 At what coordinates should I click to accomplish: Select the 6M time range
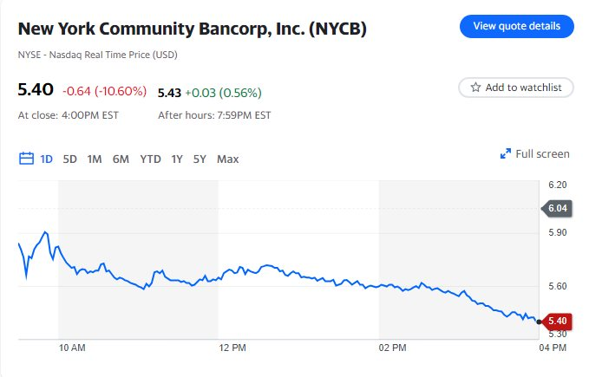[x=121, y=159]
